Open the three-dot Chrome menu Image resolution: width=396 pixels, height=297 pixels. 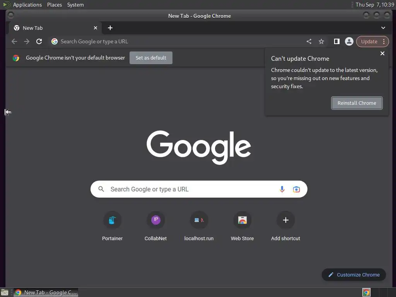[x=384, y=41]
